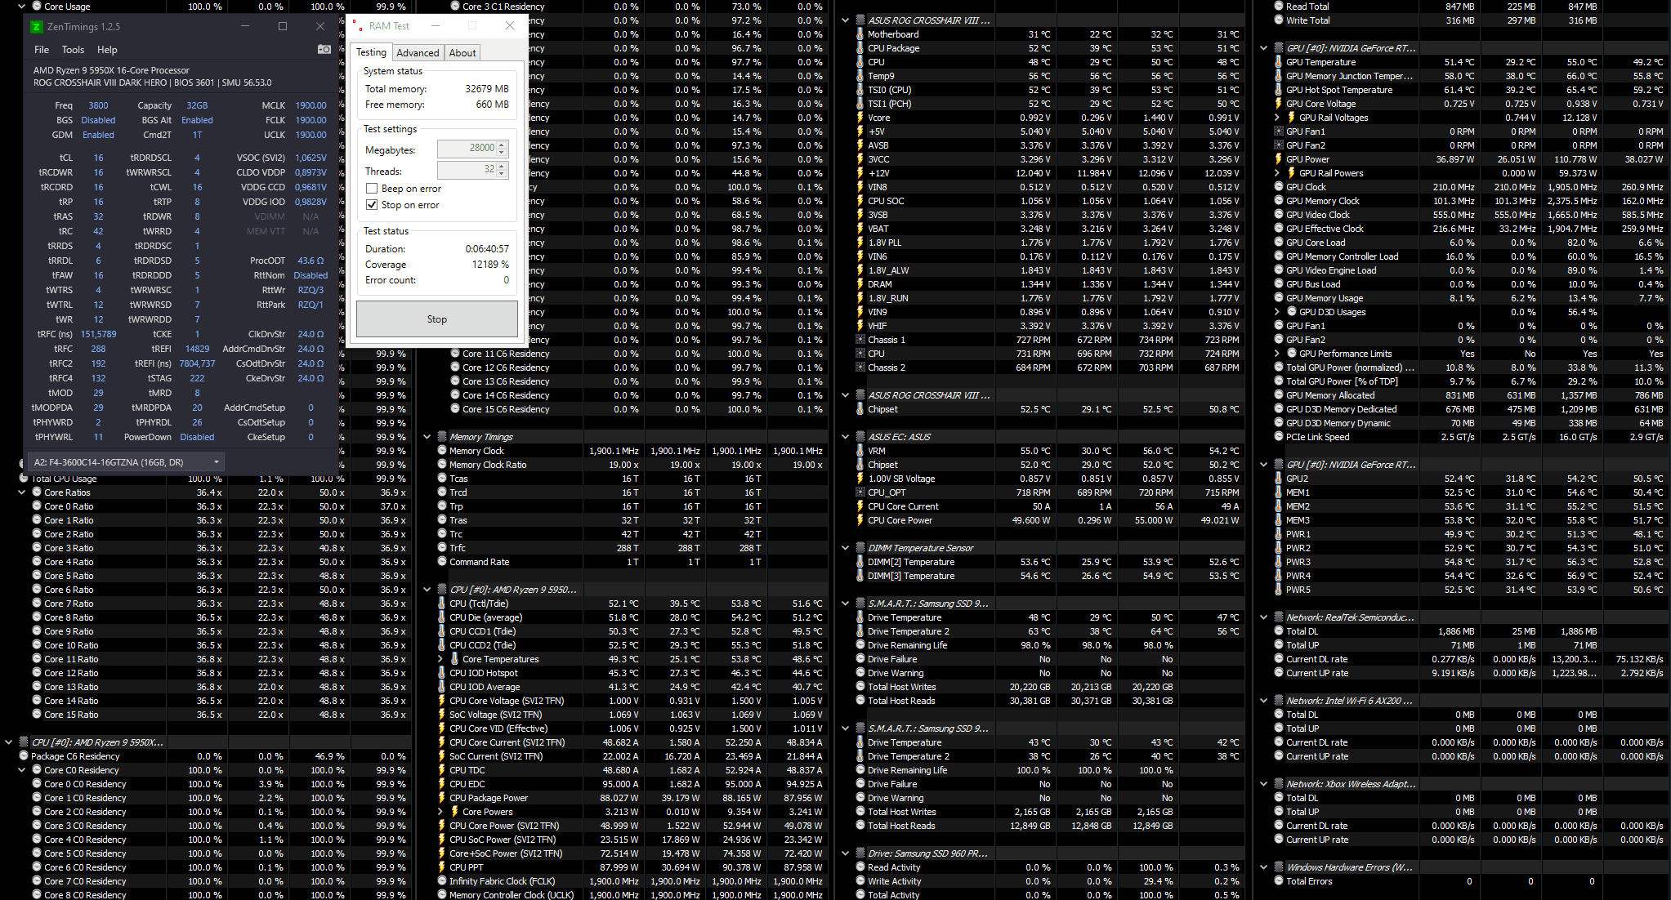Click the GPU Core Voltage lightning icon
Viewport: 1671px width, 900px height.
point(1278,104)
